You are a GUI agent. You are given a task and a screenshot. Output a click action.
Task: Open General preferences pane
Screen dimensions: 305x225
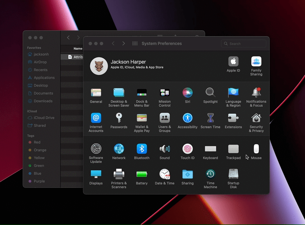(96, 96)
